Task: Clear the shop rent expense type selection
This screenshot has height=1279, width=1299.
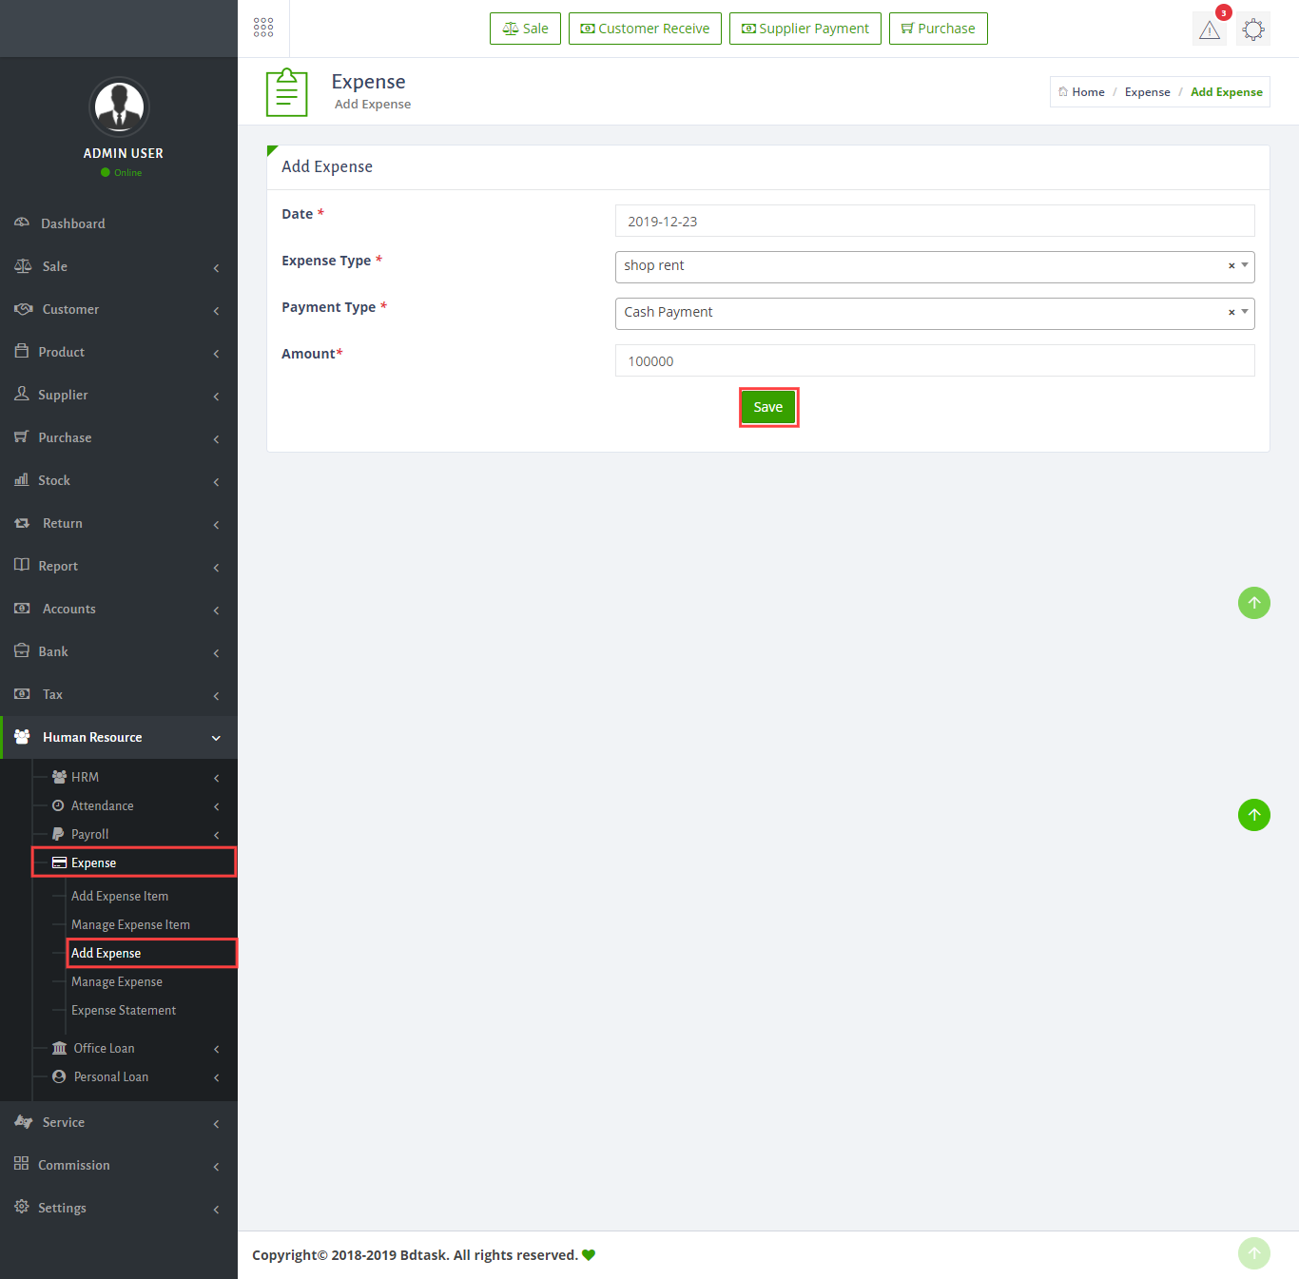Action: pos(1231,266)
